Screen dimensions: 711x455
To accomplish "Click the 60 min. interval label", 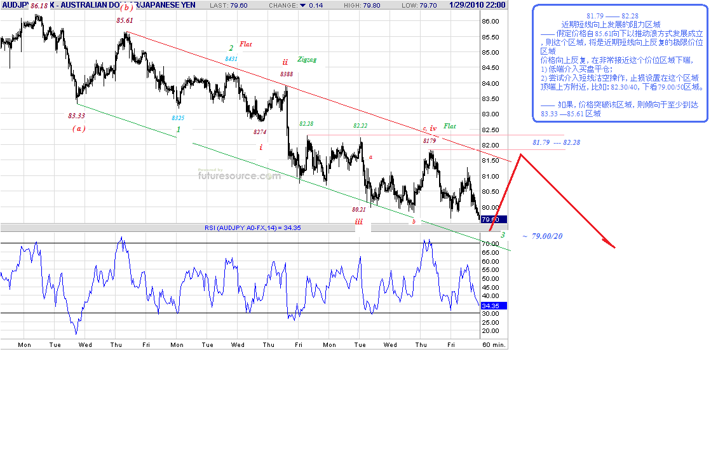I will click(x=494, y=345).
